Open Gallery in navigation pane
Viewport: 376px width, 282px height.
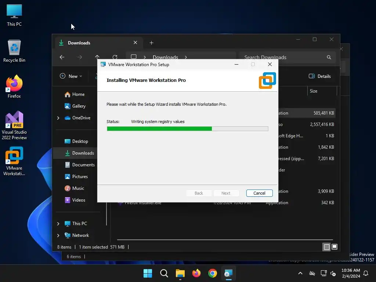pyautogui.click(x=75, y=106)
